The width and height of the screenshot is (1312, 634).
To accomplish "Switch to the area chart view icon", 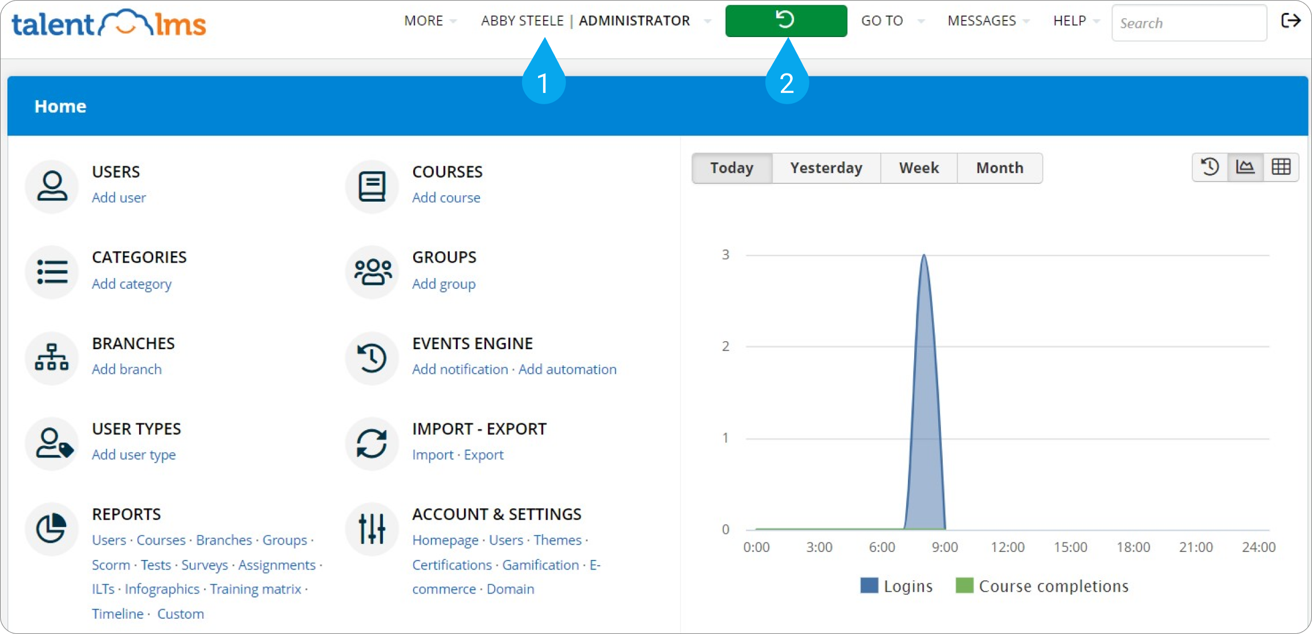I will click(x=1245, y=167).
